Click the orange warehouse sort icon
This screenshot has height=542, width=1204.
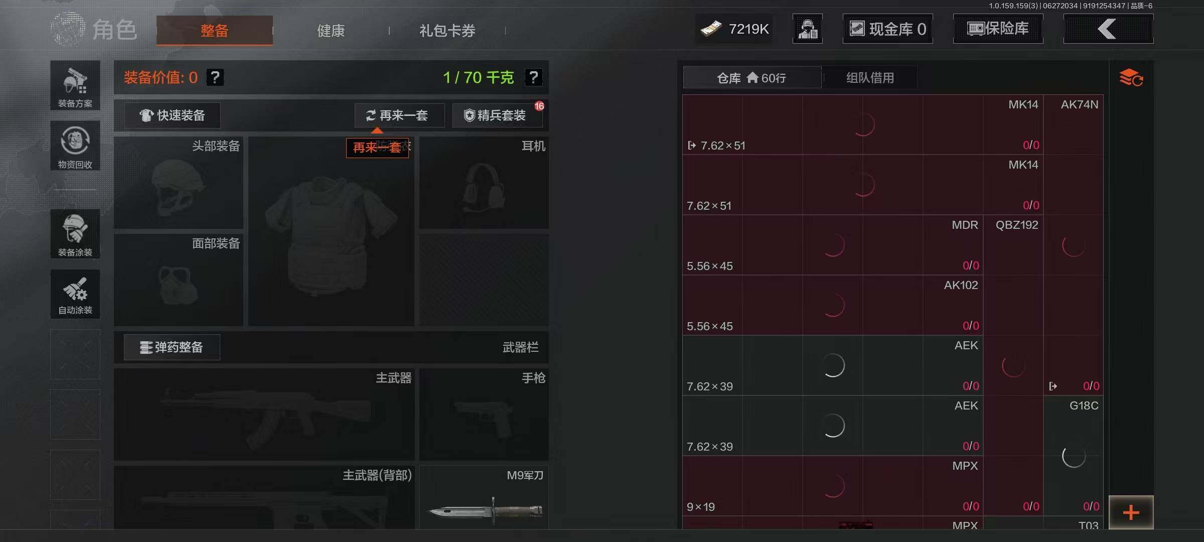point(1131,78)
